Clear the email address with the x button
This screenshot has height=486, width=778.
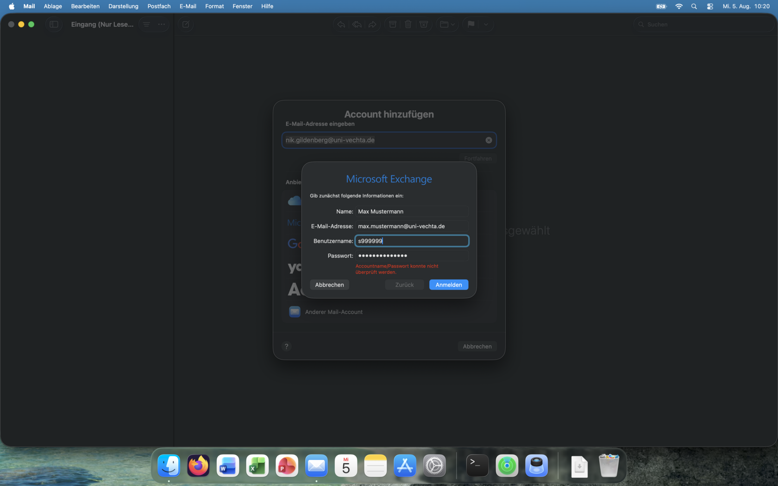(x=489, y=140)
